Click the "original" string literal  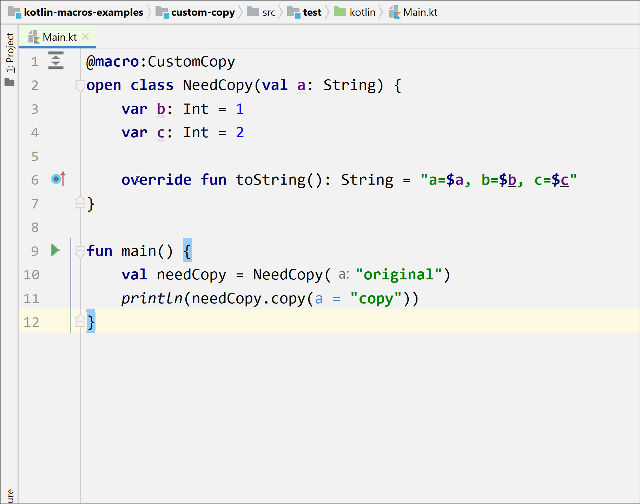coord(399,275)
